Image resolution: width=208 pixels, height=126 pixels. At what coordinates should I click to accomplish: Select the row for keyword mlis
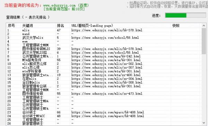pos(103,30)
